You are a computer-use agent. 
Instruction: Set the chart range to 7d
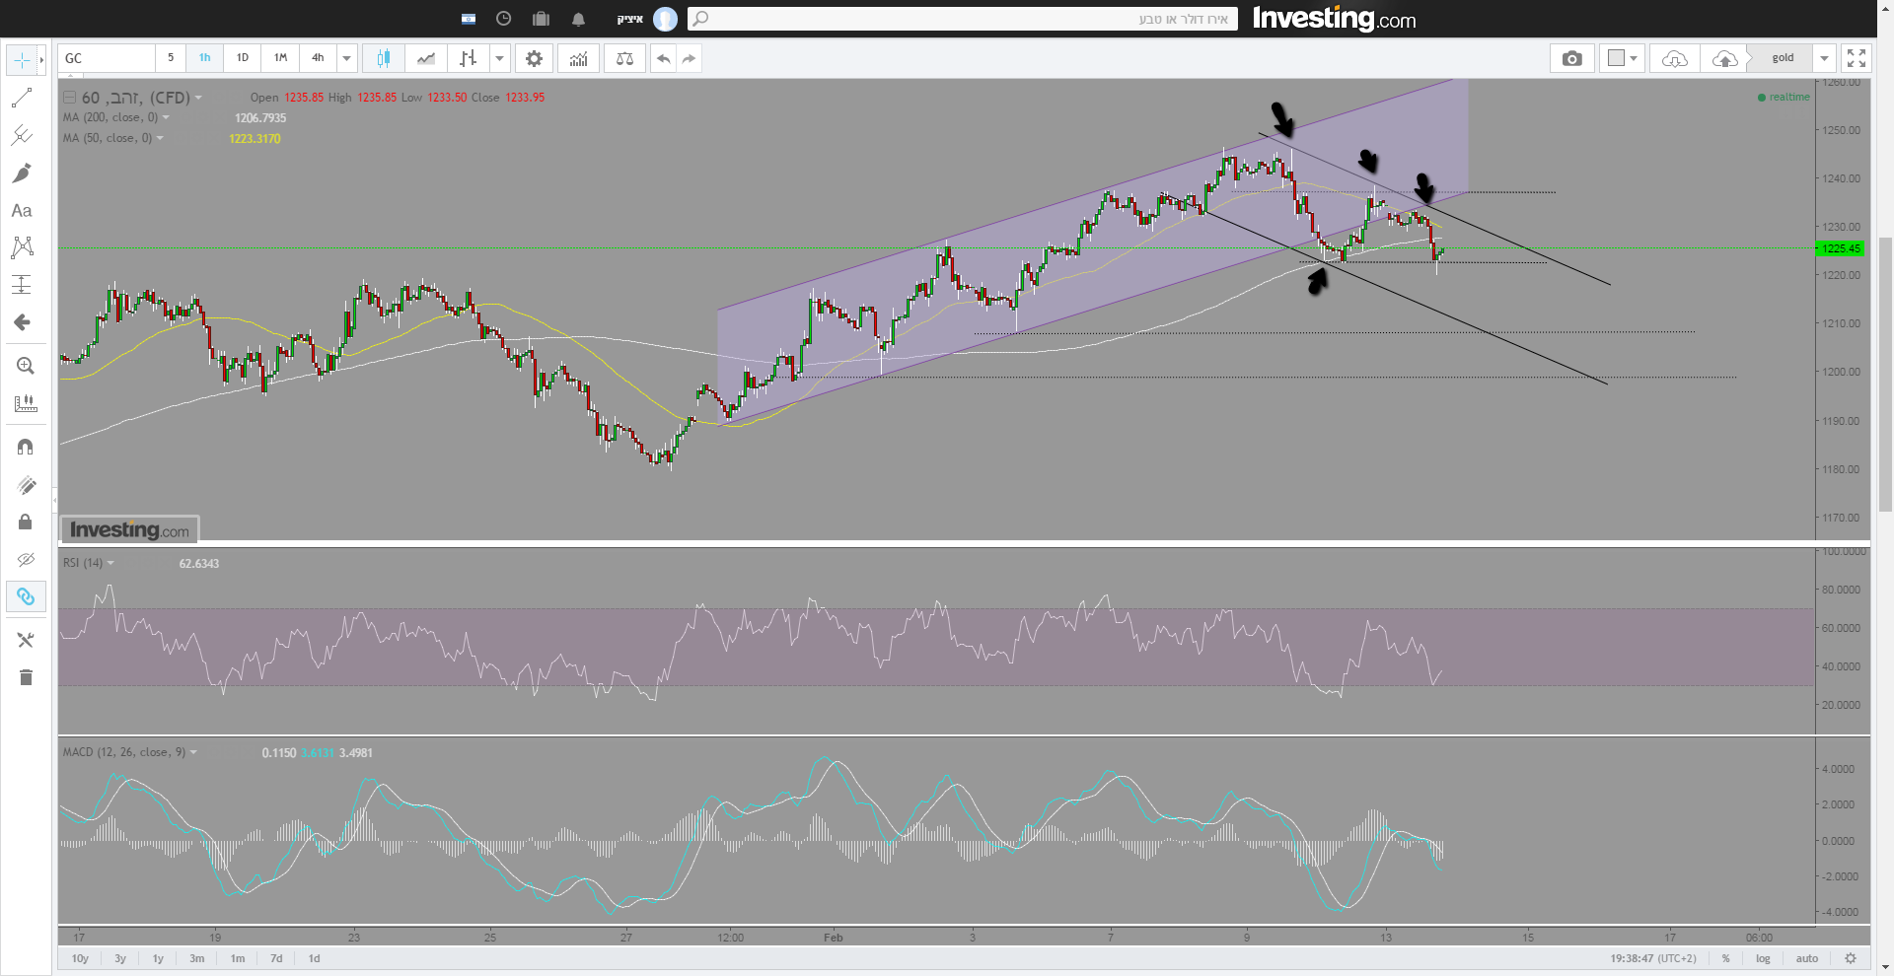click(276, 958)
